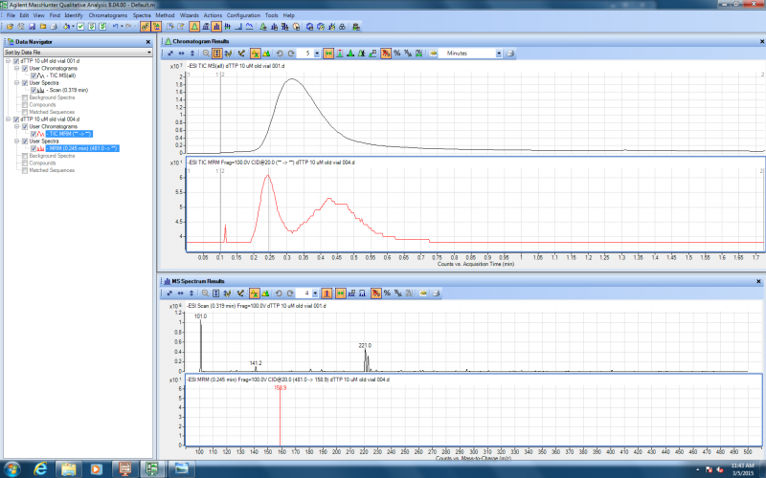Click the Open Data File folder icon

[8, 27]
